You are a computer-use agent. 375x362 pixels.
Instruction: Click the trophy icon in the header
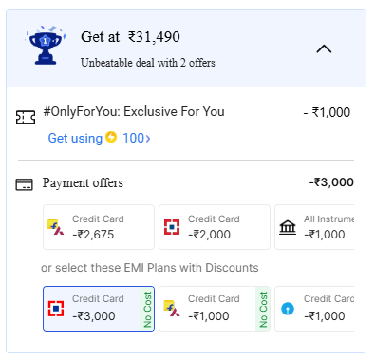click(x=46, y=46)
